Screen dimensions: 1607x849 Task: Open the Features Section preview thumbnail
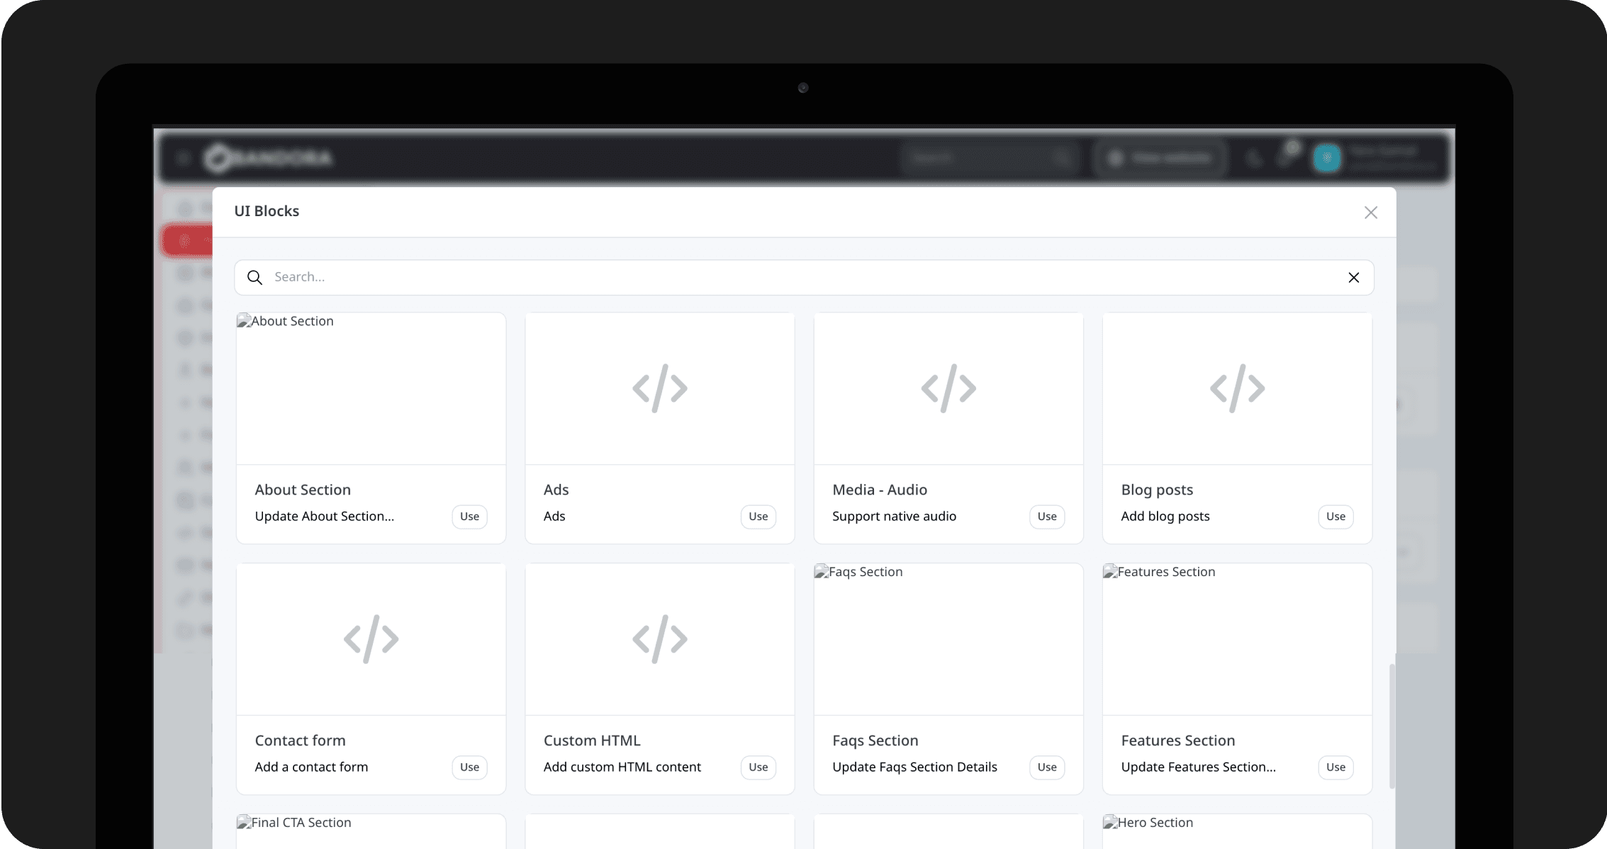coord(1237,639)
